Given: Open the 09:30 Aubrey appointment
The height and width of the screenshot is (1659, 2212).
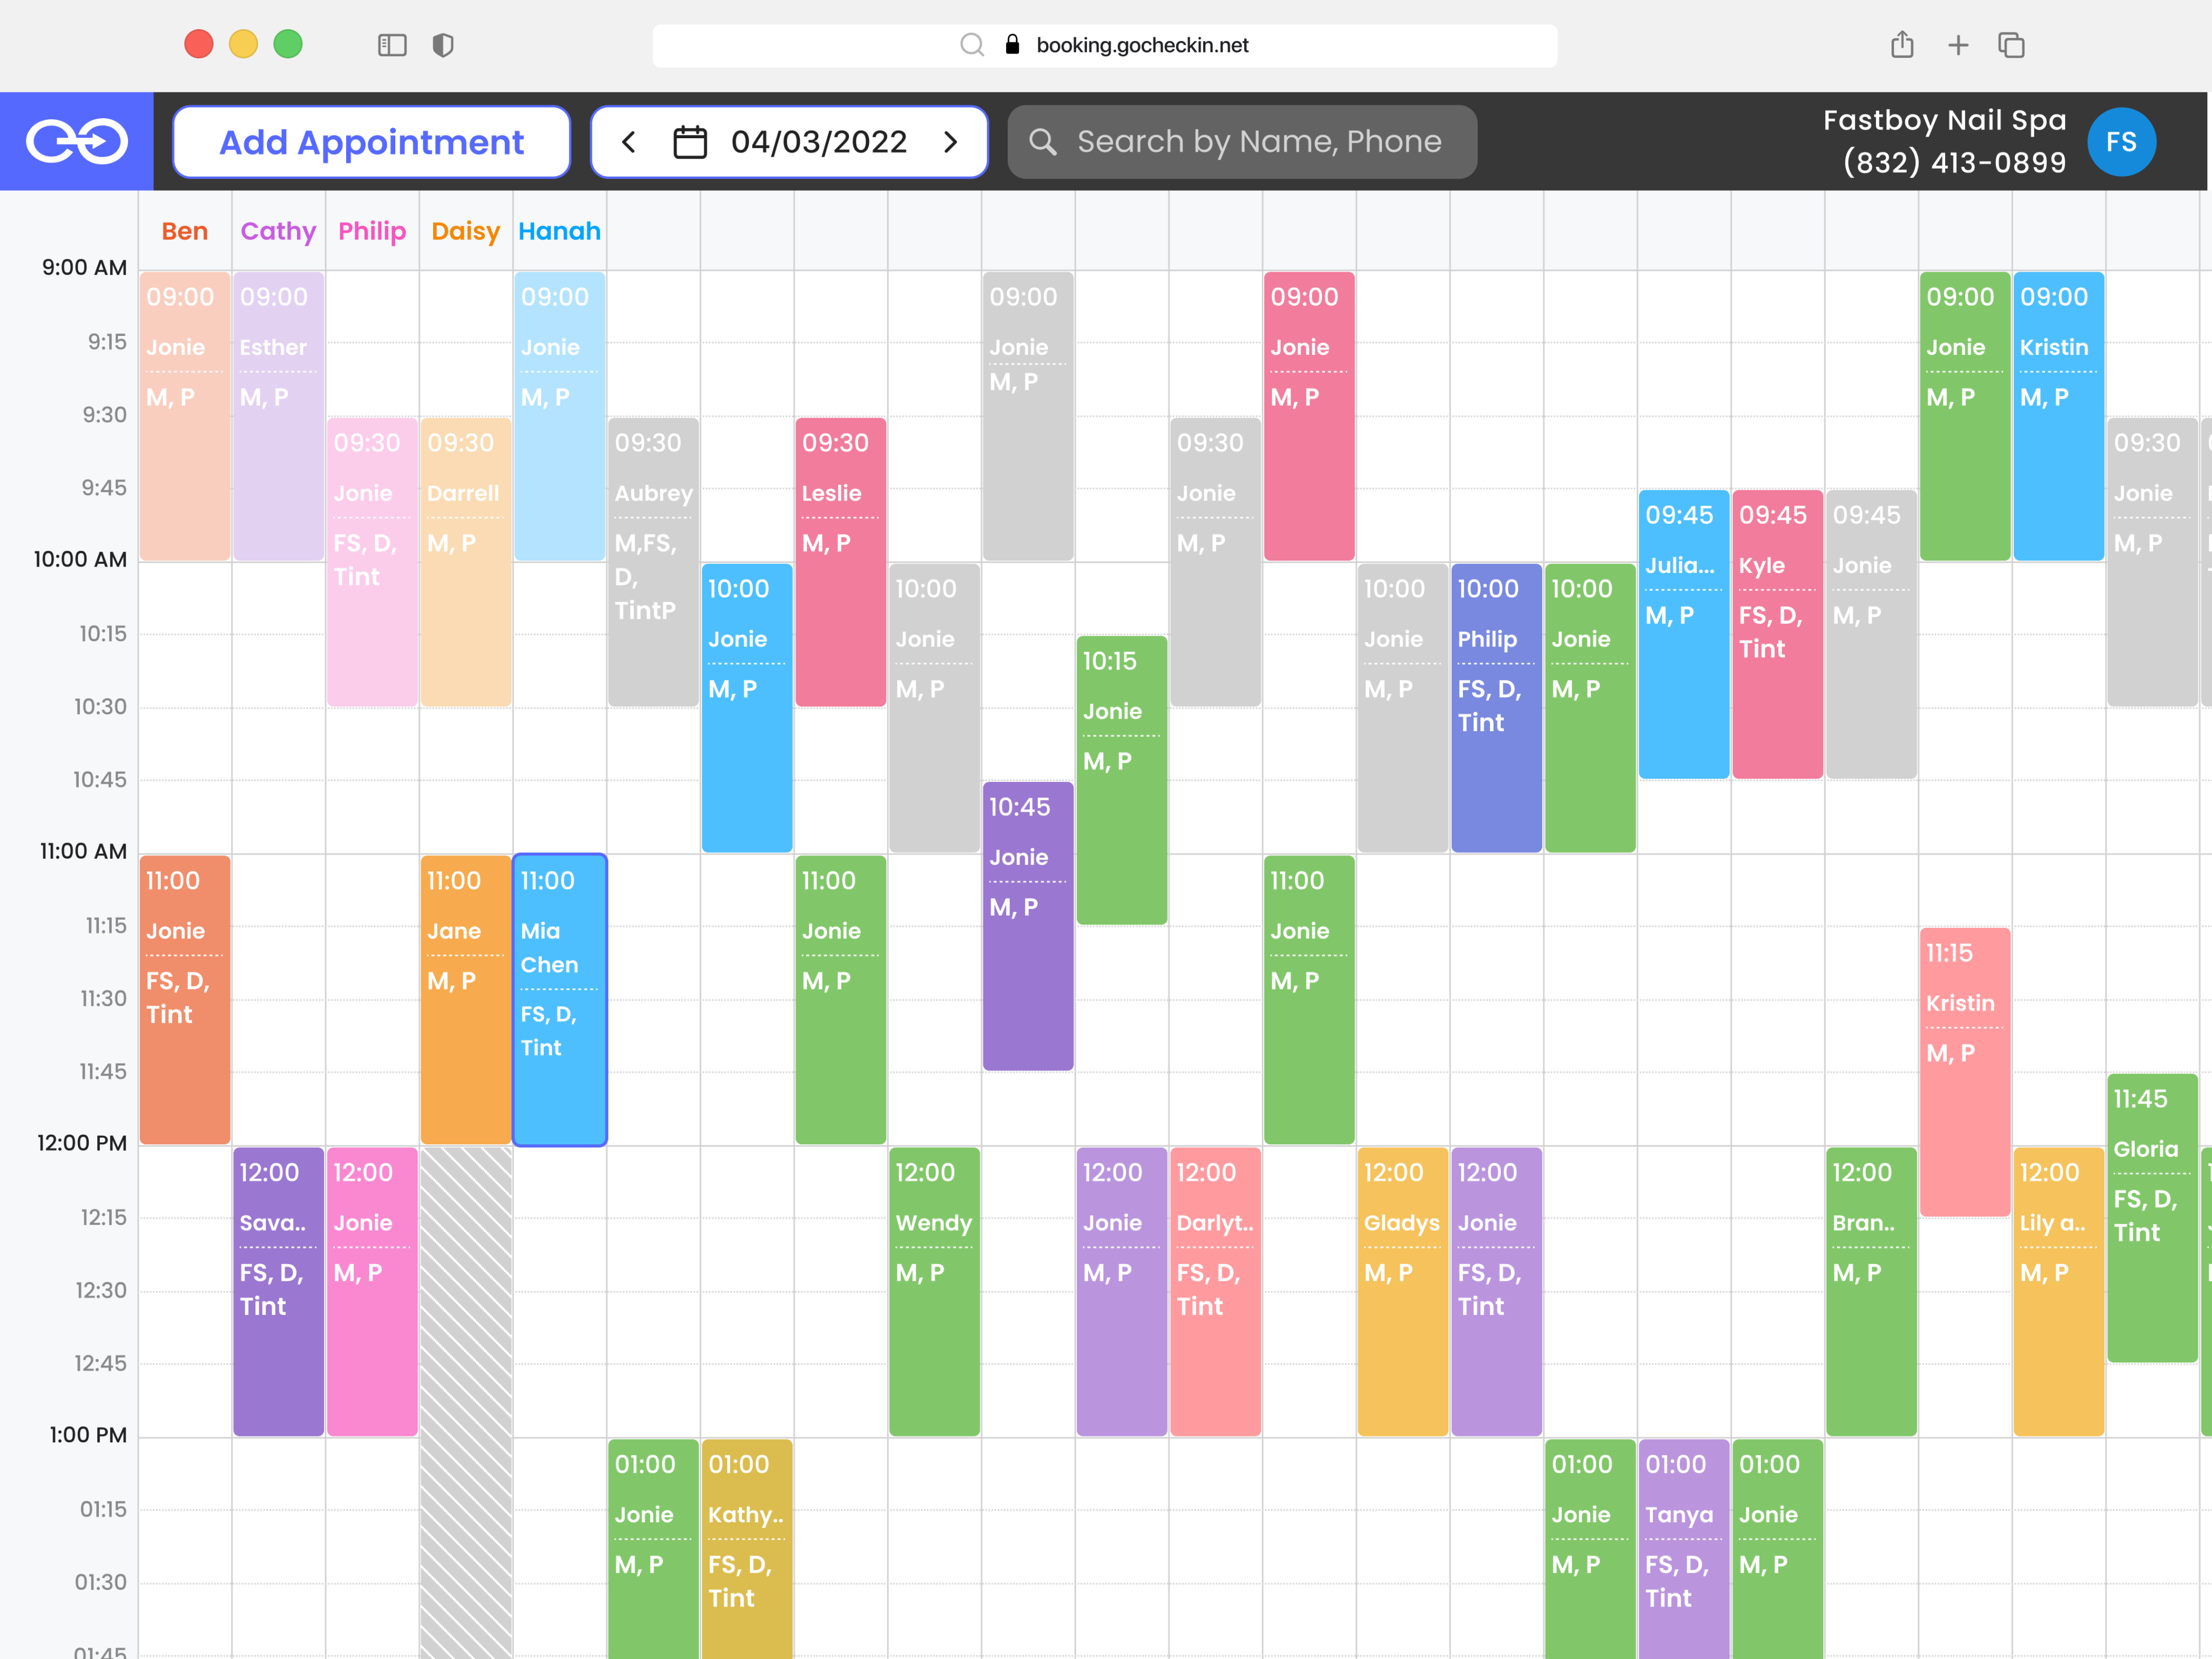Looking at the screenshot, I should 653,562.
